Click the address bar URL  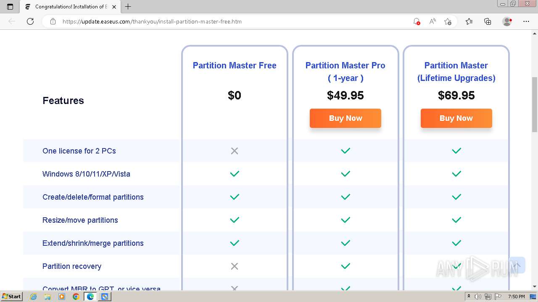[x=152, y=21]
